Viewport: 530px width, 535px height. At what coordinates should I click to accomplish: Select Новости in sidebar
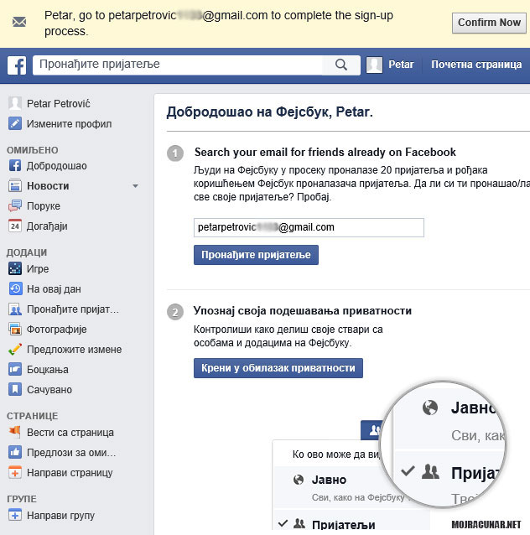coord(48,186)
